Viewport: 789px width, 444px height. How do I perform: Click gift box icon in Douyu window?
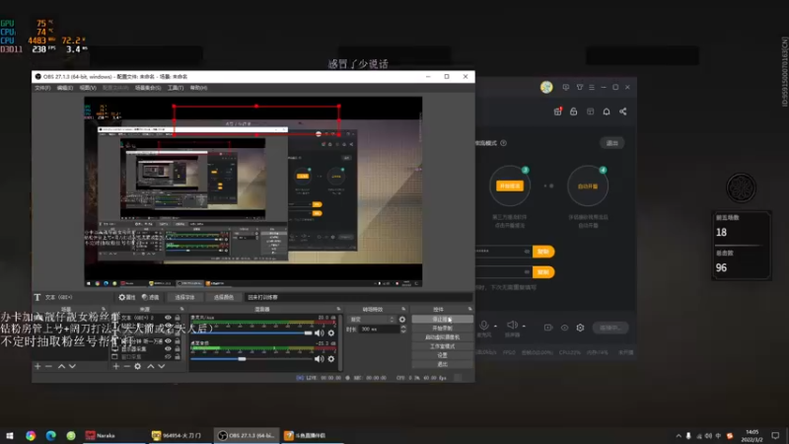coord(557,111)
